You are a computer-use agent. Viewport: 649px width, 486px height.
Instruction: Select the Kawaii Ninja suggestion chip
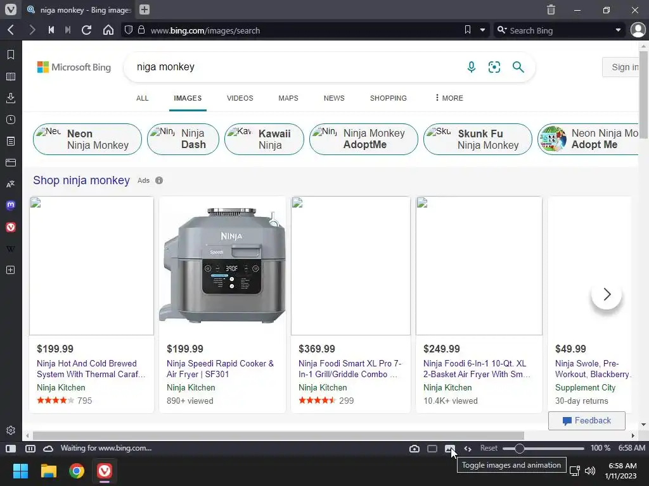264,139
